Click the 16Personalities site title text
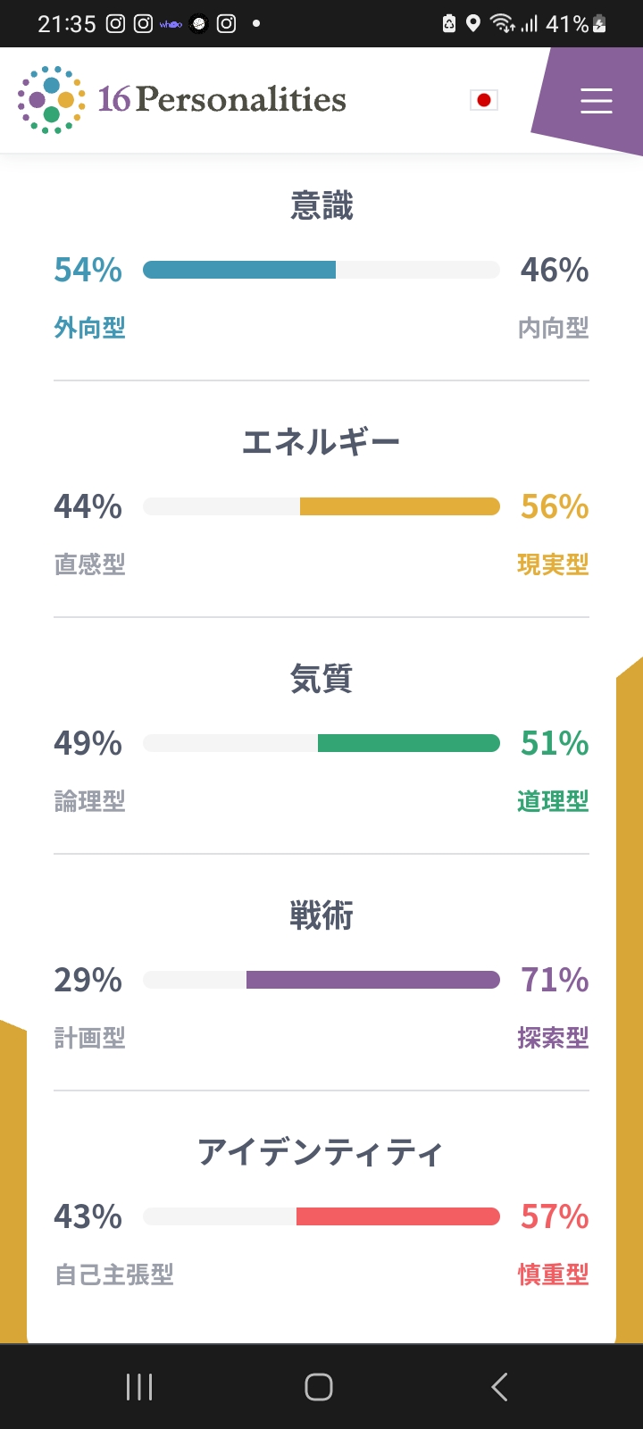This screenshot has width=643, height=1429. coord(221,100)
